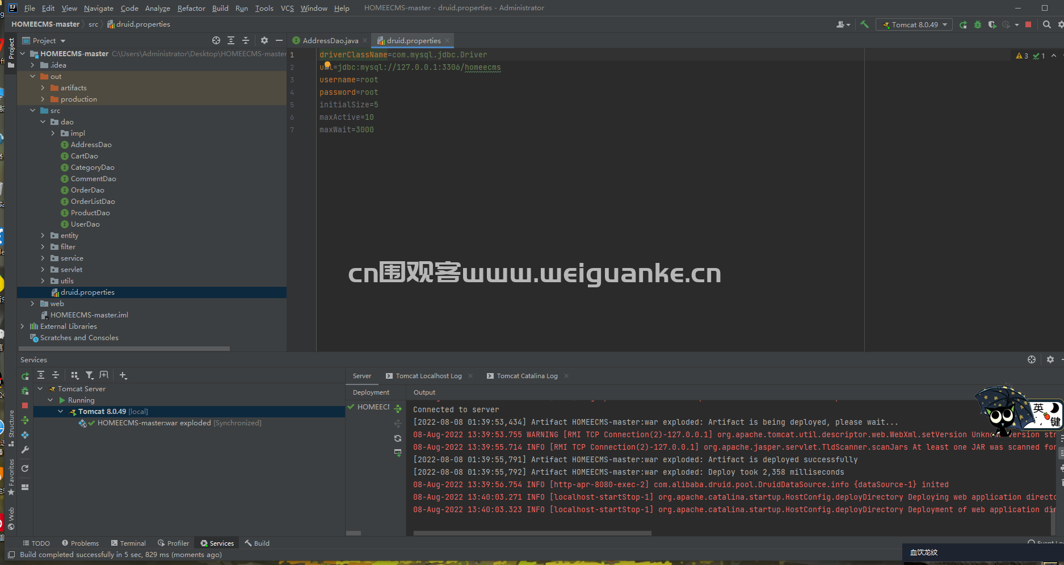Collapse the Tomcat Server node in Services
The width and height of the screenshot is (1064, 565).
point(40,389)
